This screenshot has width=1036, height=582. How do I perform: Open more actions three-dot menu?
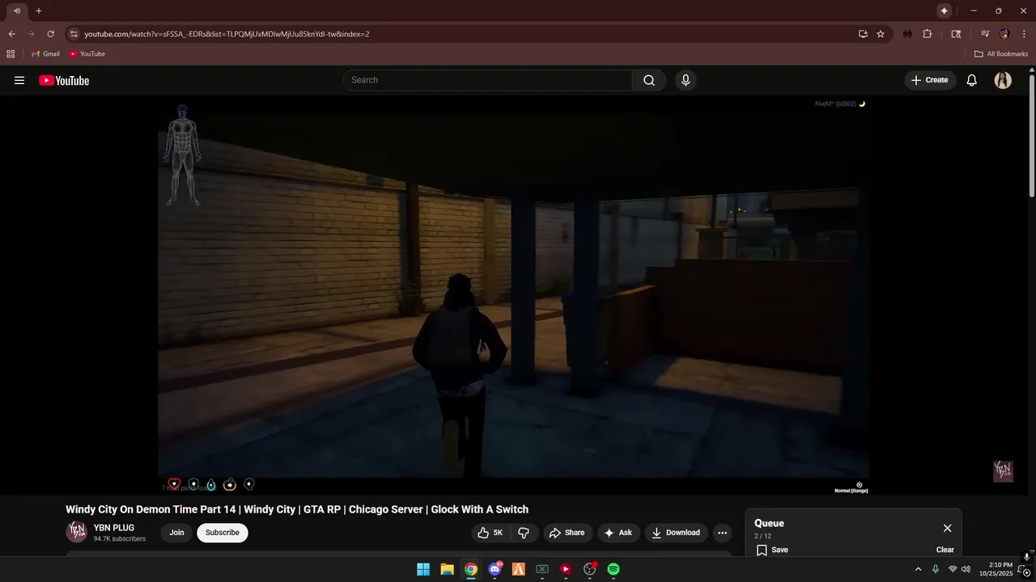click(722, 533)
